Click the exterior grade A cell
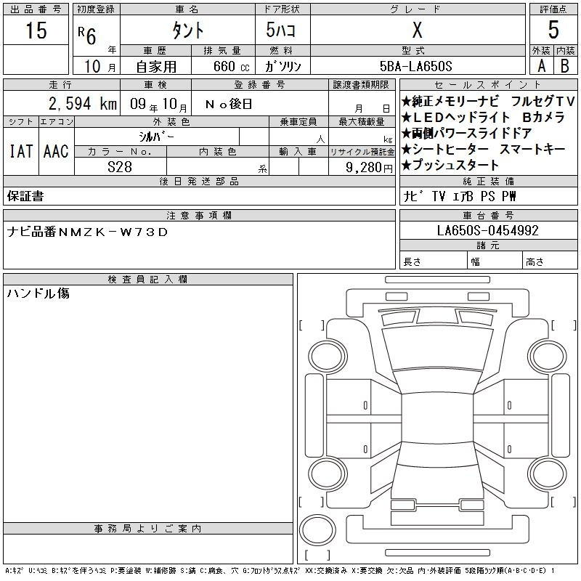581x581 pixels. coord(540,65)
